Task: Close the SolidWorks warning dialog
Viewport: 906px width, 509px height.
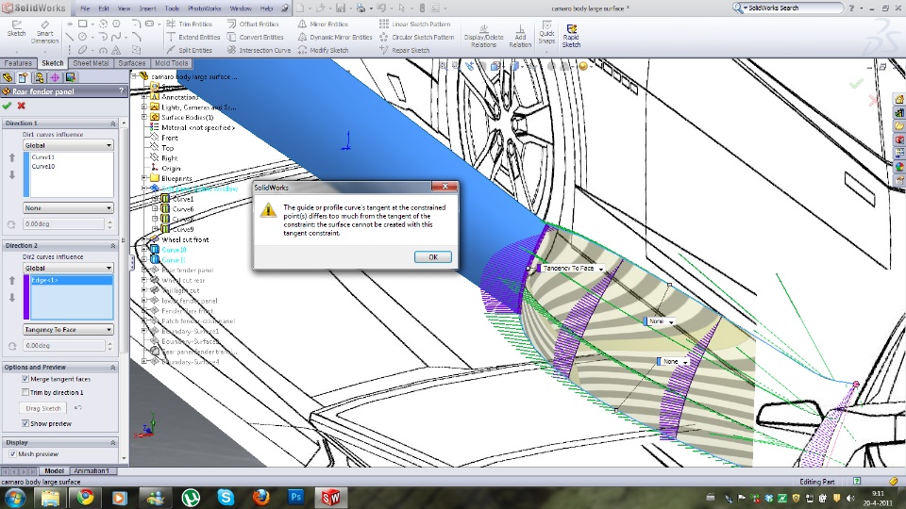Action: click(445, 187)
